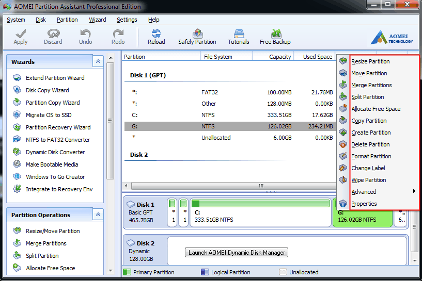Click the Integrate to Recovery Env icon
Screen dimensions: 422x281
point(17,189)
